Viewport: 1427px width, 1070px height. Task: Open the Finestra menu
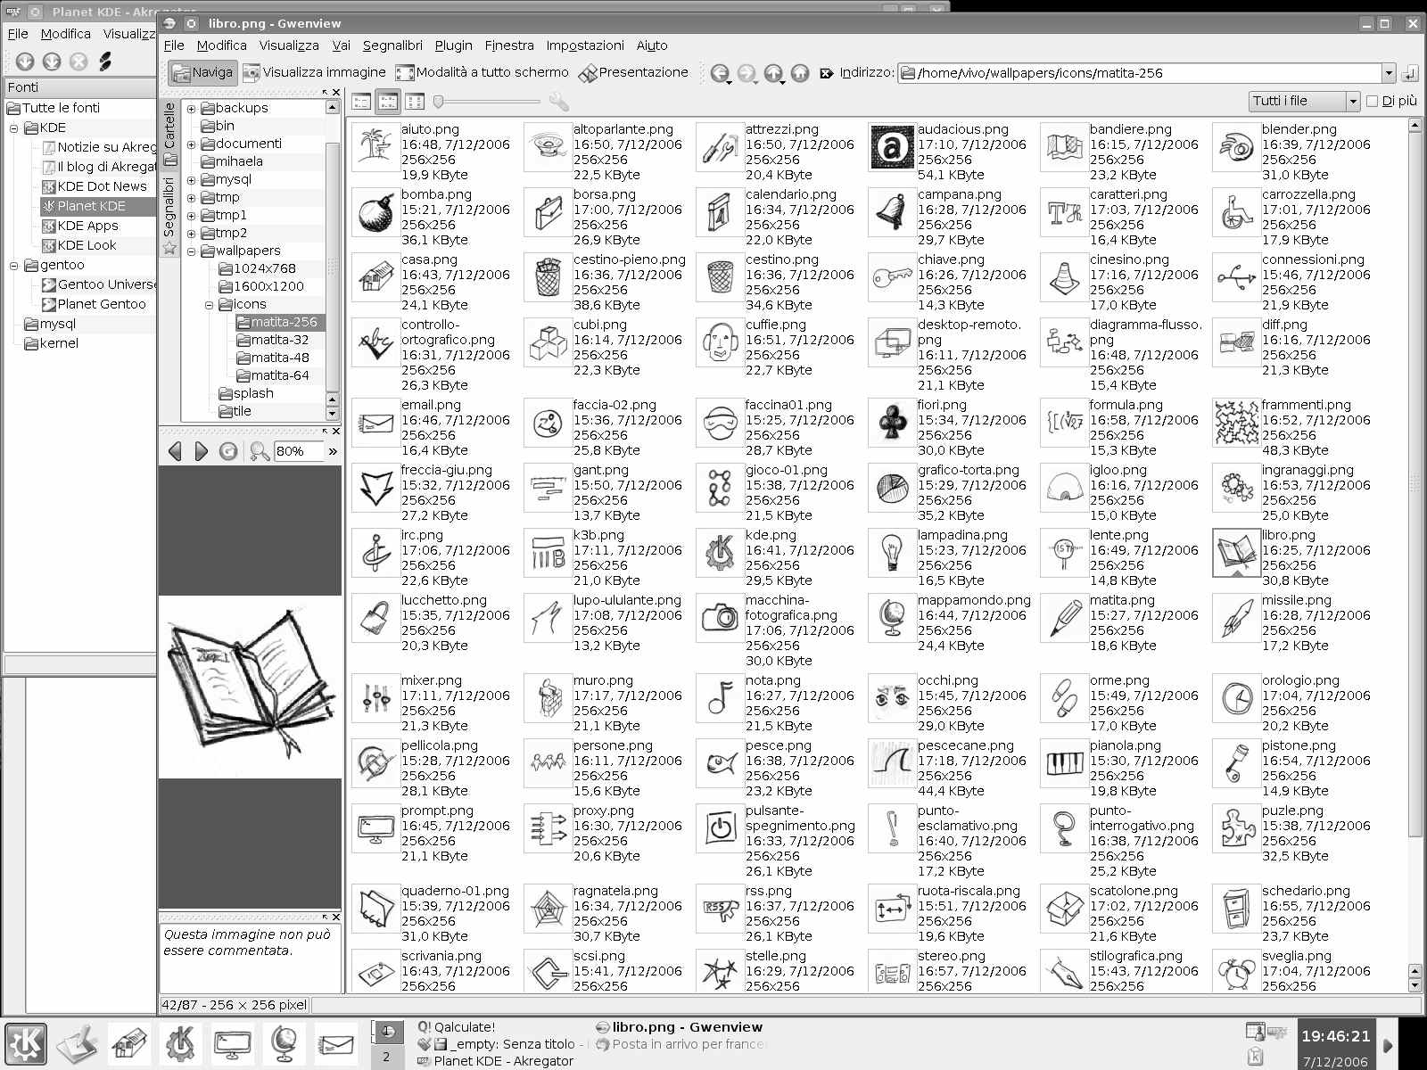pyautogui.click(x=508, y=45)
